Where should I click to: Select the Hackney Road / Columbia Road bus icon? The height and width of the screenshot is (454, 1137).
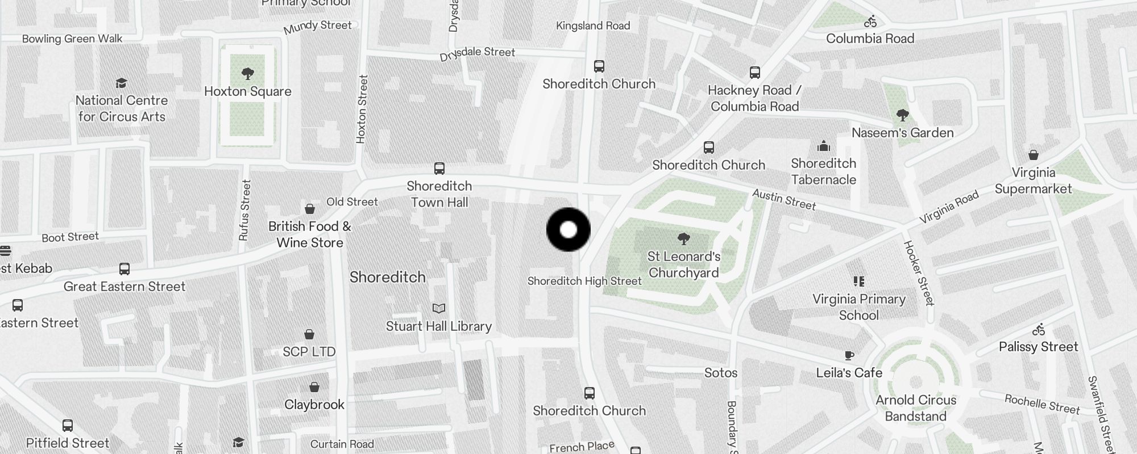click(755, 73)
